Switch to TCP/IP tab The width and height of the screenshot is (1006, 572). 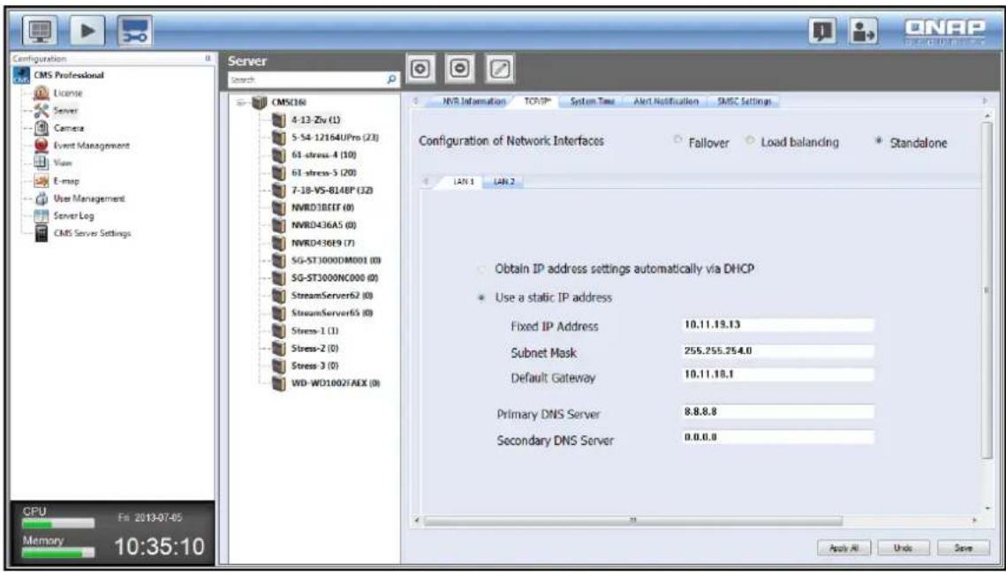(x=538, y=102)
